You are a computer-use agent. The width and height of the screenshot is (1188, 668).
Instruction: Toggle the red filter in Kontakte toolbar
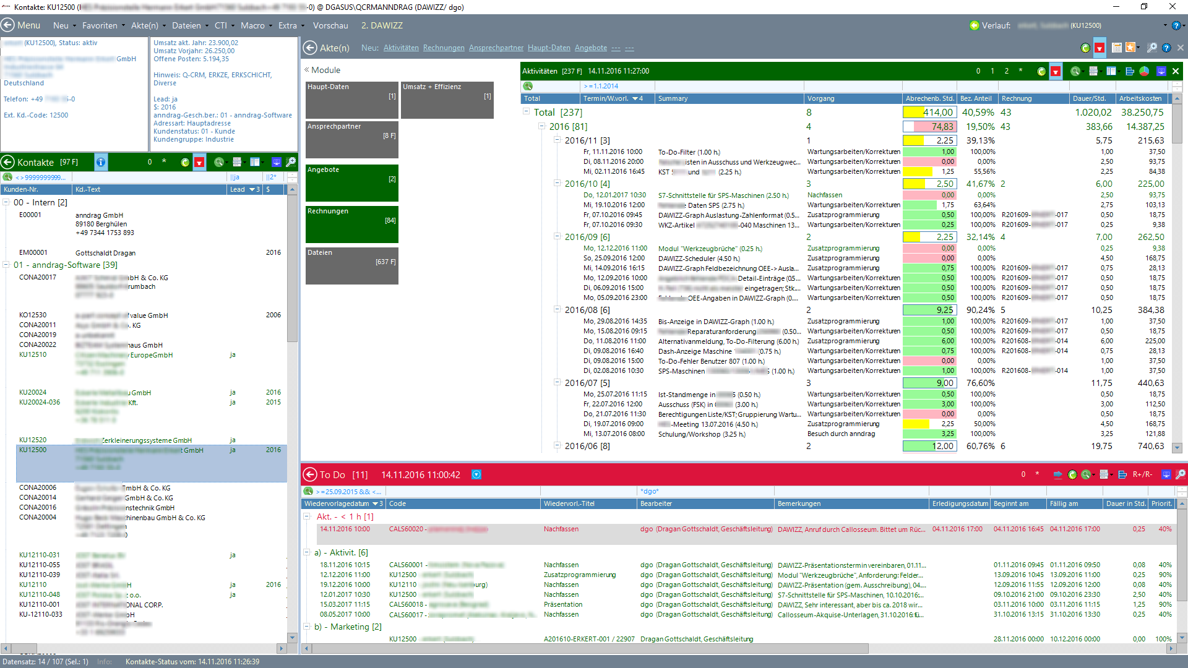199,162
